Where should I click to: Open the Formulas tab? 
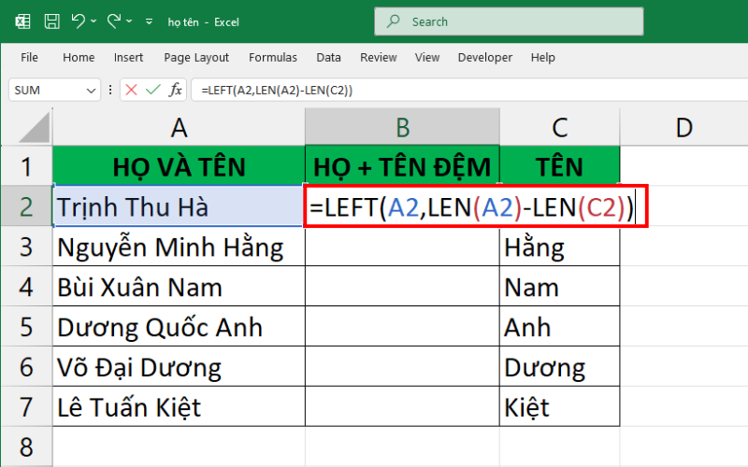point(273,58)
